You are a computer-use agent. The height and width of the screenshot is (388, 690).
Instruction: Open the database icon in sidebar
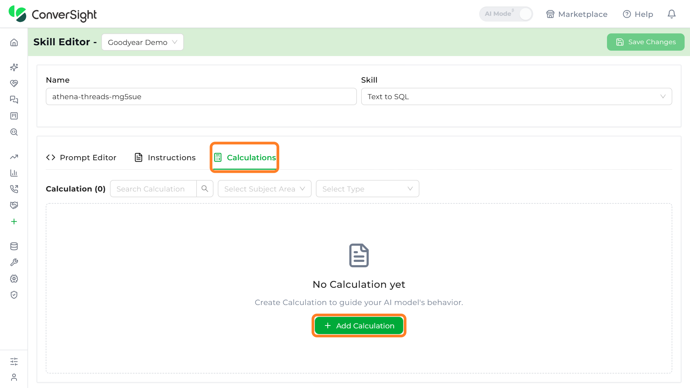pyautogui.click(x=14, y=246)
